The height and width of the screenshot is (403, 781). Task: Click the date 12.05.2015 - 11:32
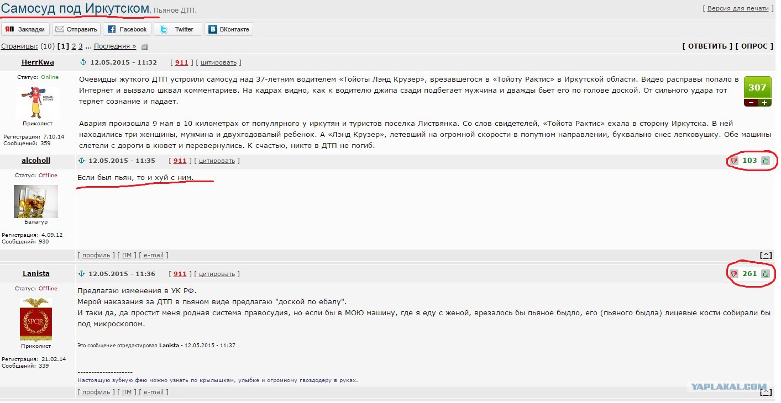click(x=124, y=62)
